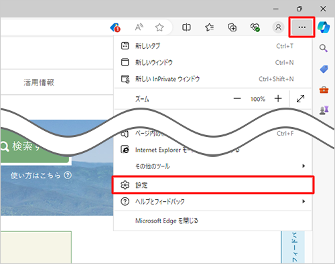This screenshot has width=335, height=264.
Task: Open sidebar Search magnifier icon
Action: tap(324, 48)
